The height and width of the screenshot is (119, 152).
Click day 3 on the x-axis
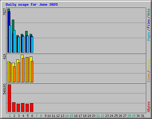pos(19,116)
